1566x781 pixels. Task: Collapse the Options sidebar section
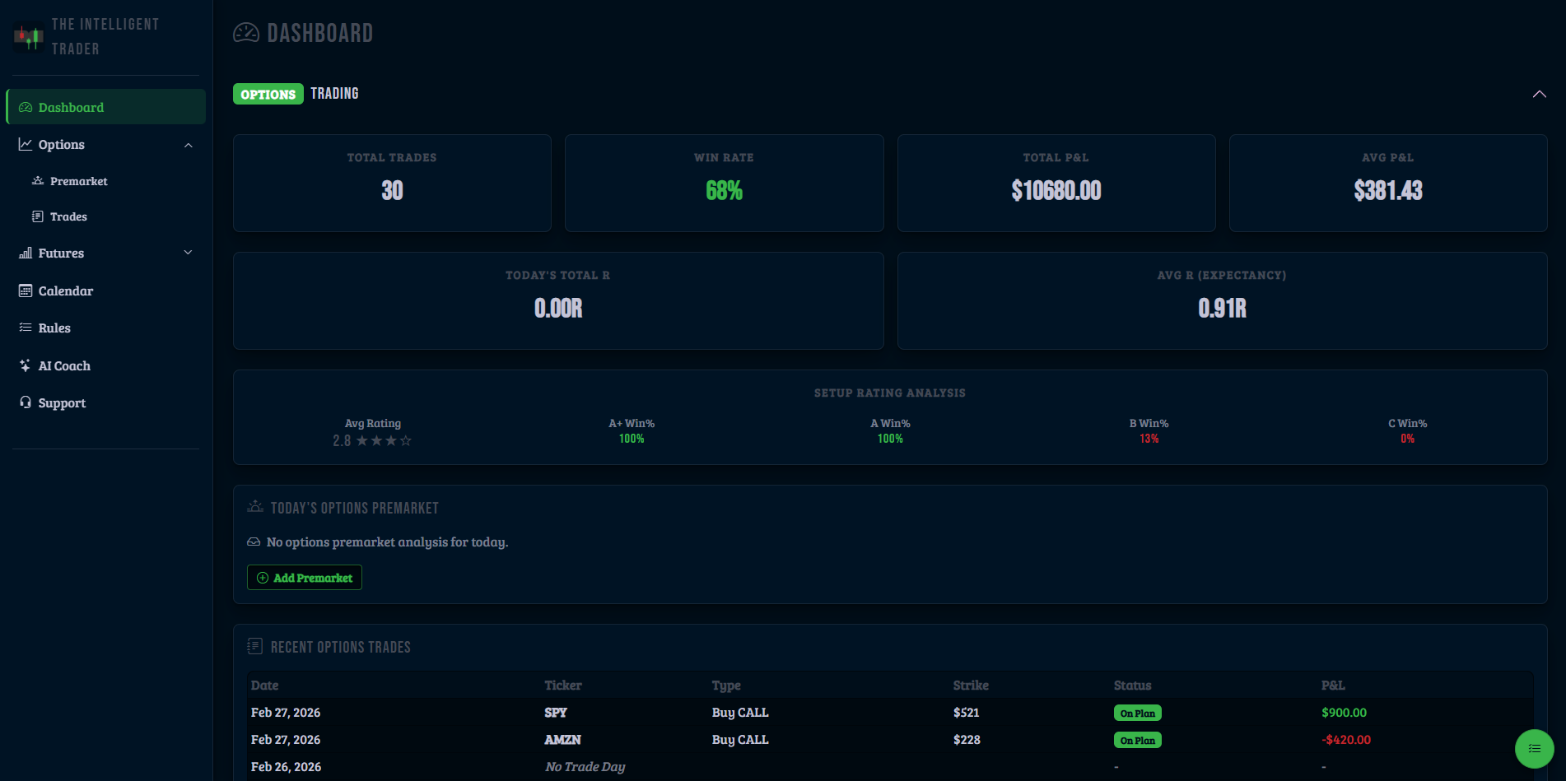coord(189,145)
